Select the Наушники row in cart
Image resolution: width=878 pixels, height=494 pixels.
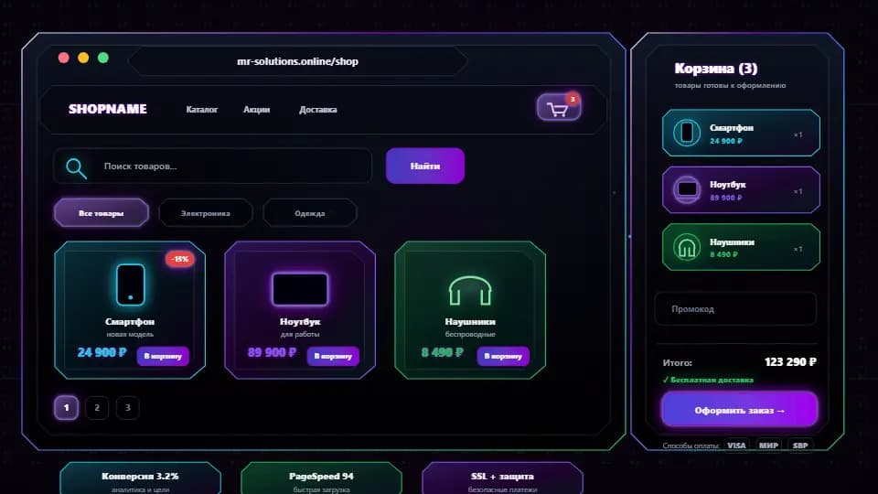[x=741, y=247]
